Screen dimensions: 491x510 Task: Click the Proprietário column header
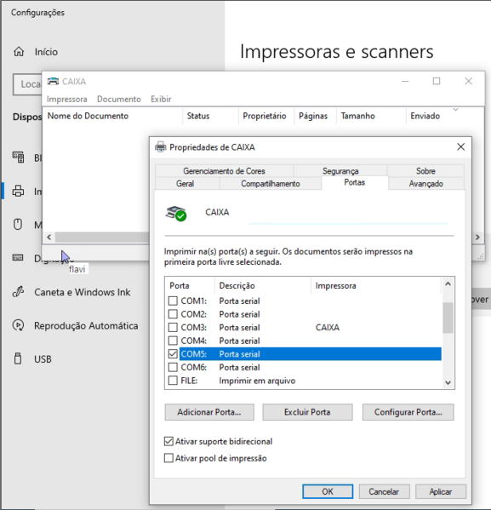[266, 116]
